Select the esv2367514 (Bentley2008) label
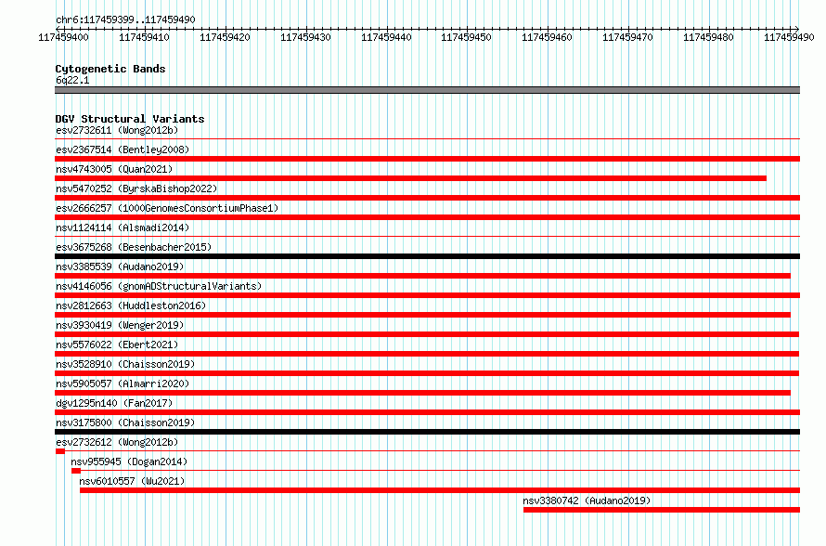This screenshot has height=546, width=826. tap(123, 149)
